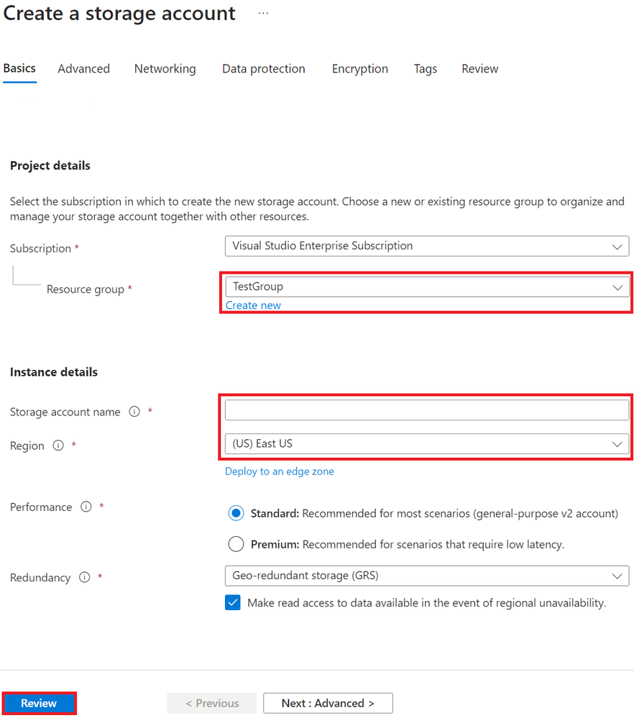The image size is (634, 718).
Task: Switch to the Encryption tab
Action: point(359,69)
